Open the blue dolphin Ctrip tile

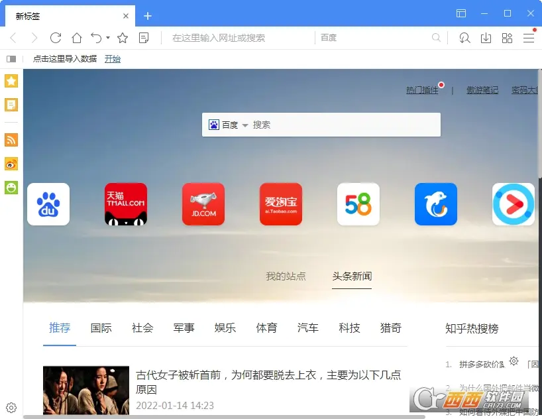coord(436,204)
